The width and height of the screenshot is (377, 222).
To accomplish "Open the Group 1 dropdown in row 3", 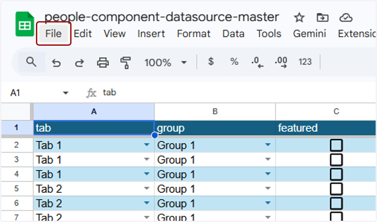I will pos(268,159).
